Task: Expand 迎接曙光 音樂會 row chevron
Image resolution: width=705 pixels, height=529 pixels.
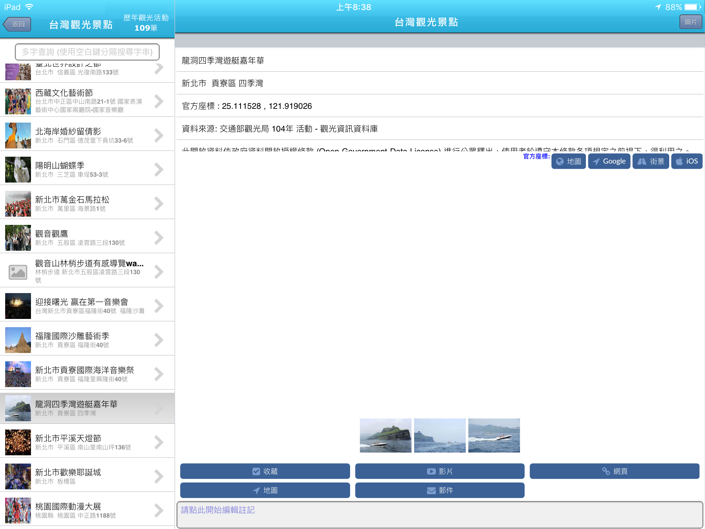Action: 159,306
